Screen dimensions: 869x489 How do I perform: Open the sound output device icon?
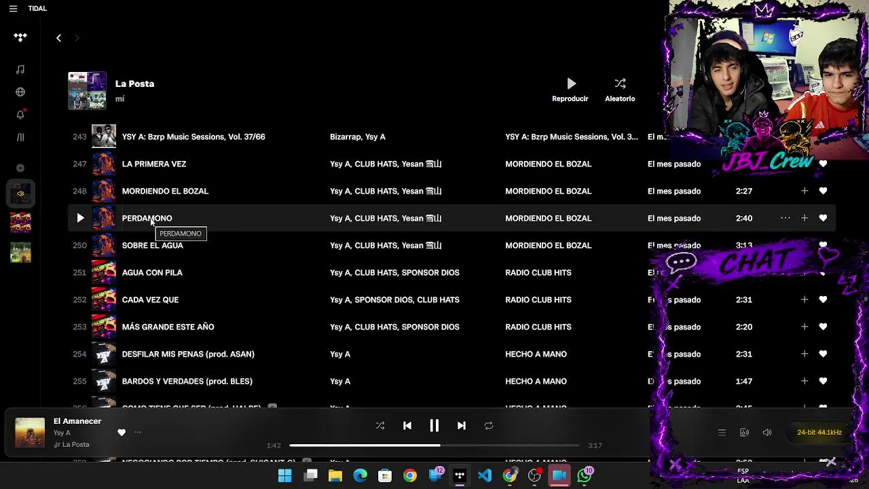point(744,433)
